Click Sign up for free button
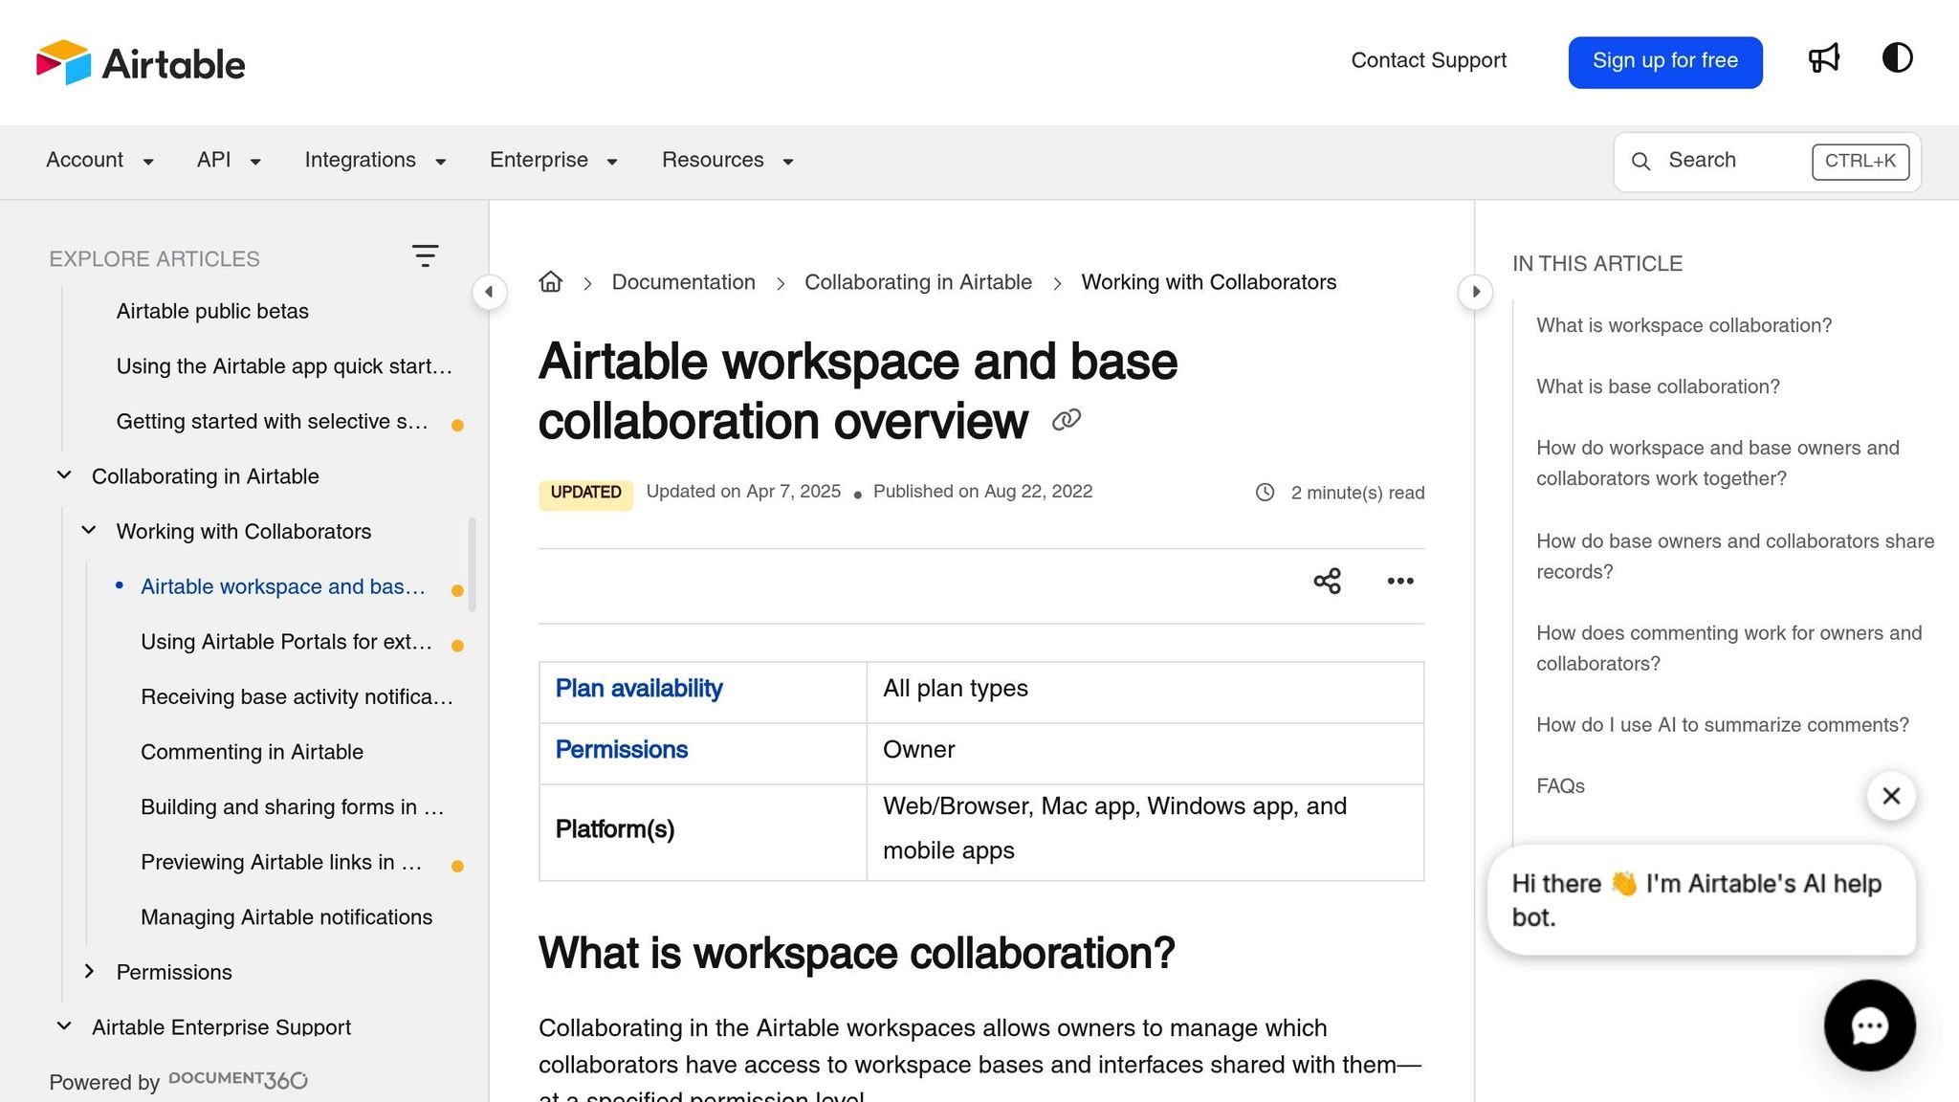The height and width of the screenshot is (1102, 1959). tap(1664, 62)
